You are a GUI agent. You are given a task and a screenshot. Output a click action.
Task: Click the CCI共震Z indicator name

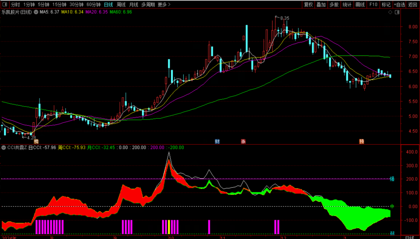(17, 148)
